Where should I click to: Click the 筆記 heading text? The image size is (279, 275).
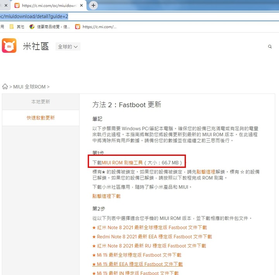coord(97,119)
